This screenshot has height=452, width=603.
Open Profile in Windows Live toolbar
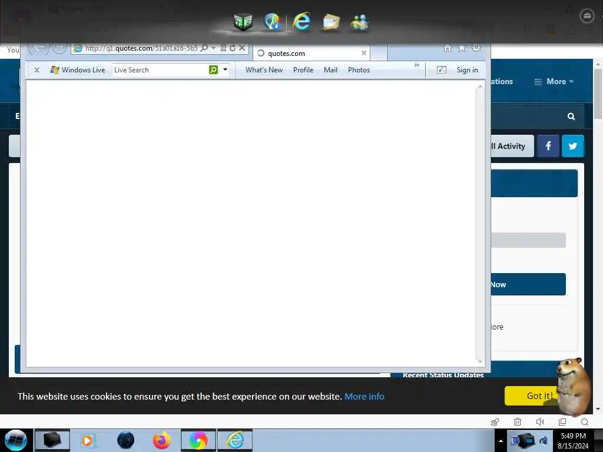coord(303,70)
